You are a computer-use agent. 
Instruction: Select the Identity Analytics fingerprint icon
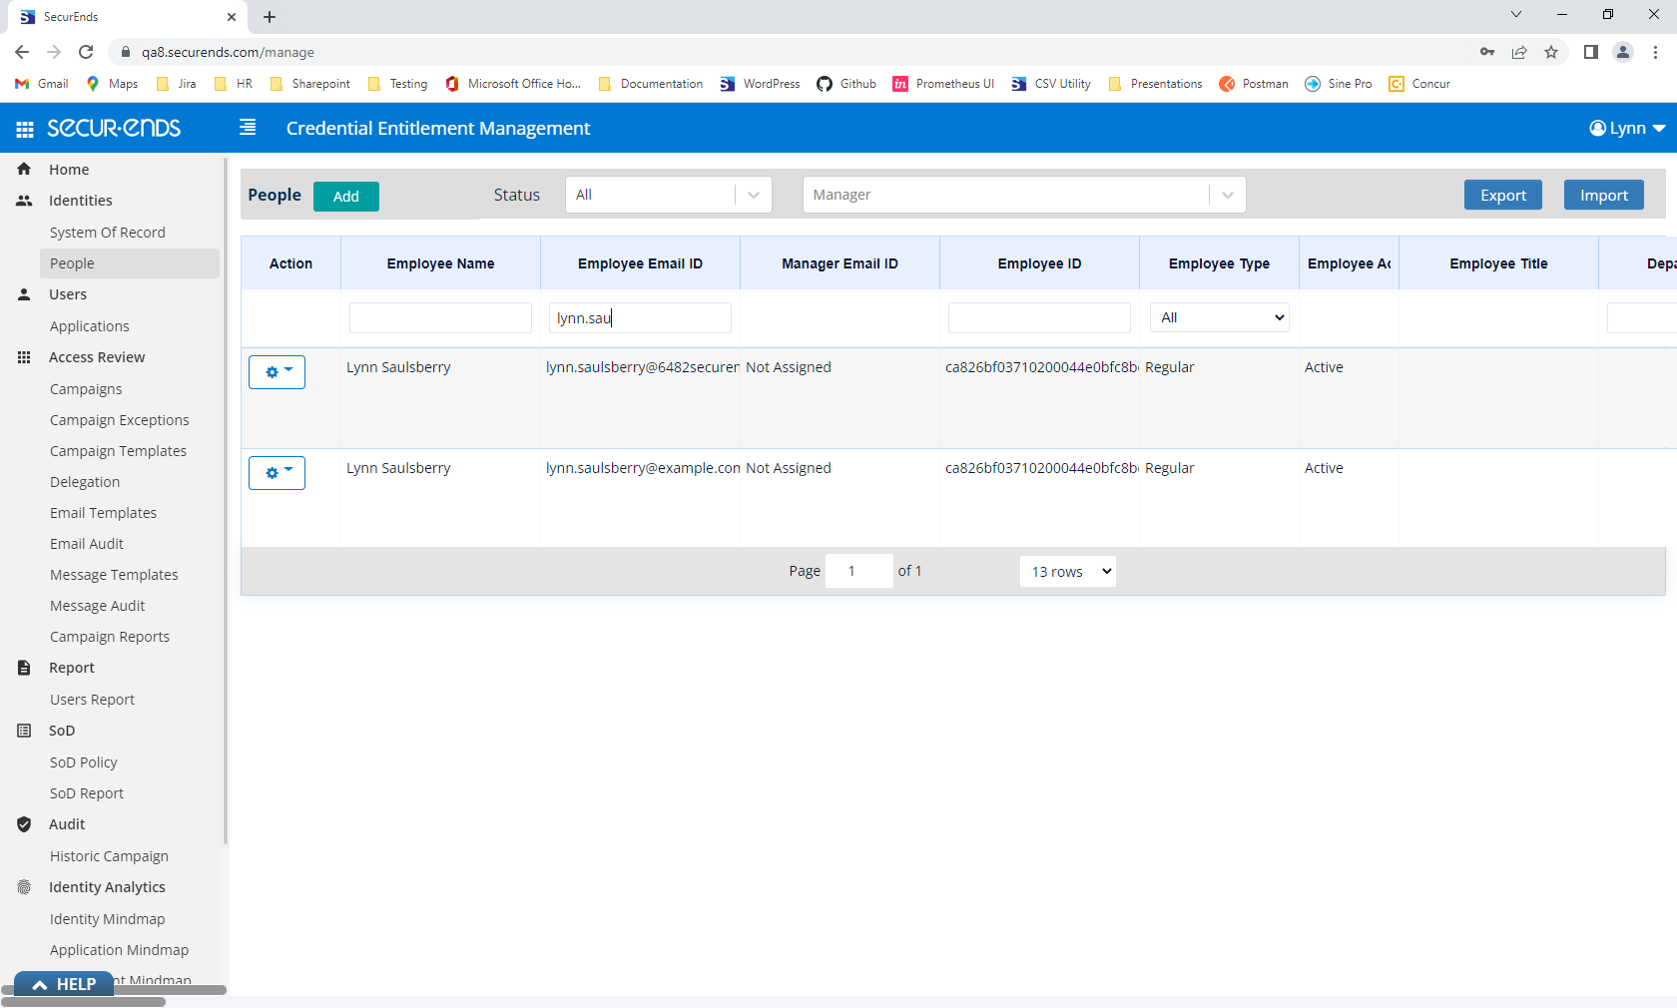(x=22, y=886)
